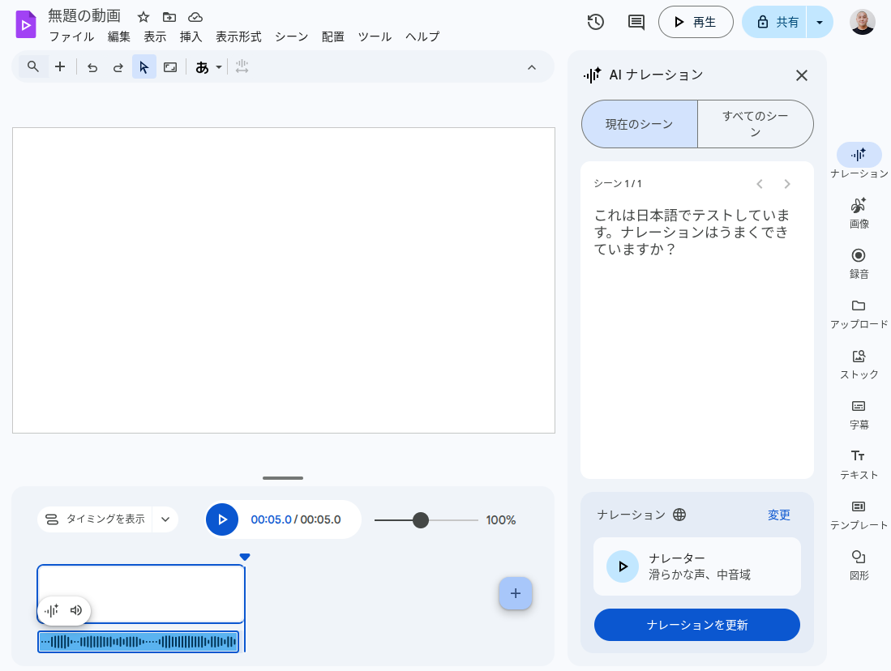Open the 挿入 menu

click(191, 36)
